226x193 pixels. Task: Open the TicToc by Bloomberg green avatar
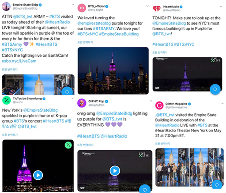tap(7, 100)
